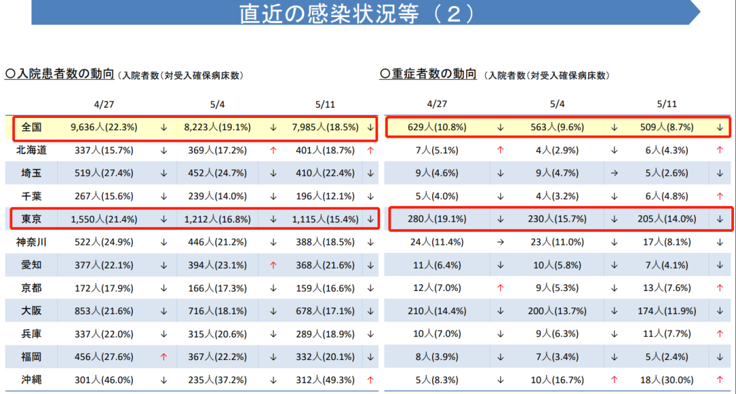
Task: Click the title 直近の感染状況等（２）
Action: pos(356,13)
